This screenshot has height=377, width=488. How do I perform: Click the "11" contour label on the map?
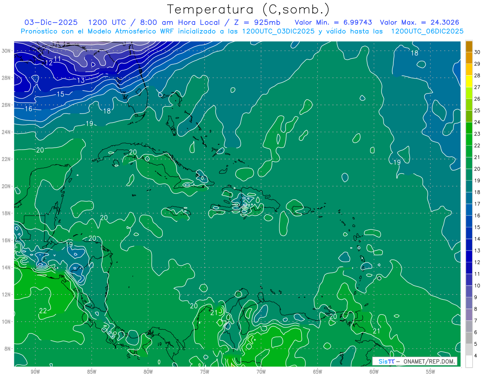57,59
